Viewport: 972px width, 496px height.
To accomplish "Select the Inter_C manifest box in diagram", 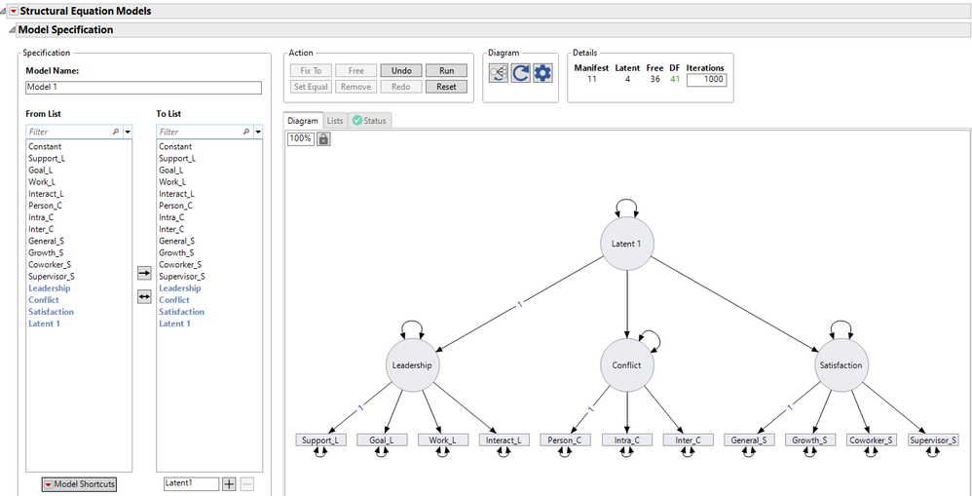I will tap(688, 440).
